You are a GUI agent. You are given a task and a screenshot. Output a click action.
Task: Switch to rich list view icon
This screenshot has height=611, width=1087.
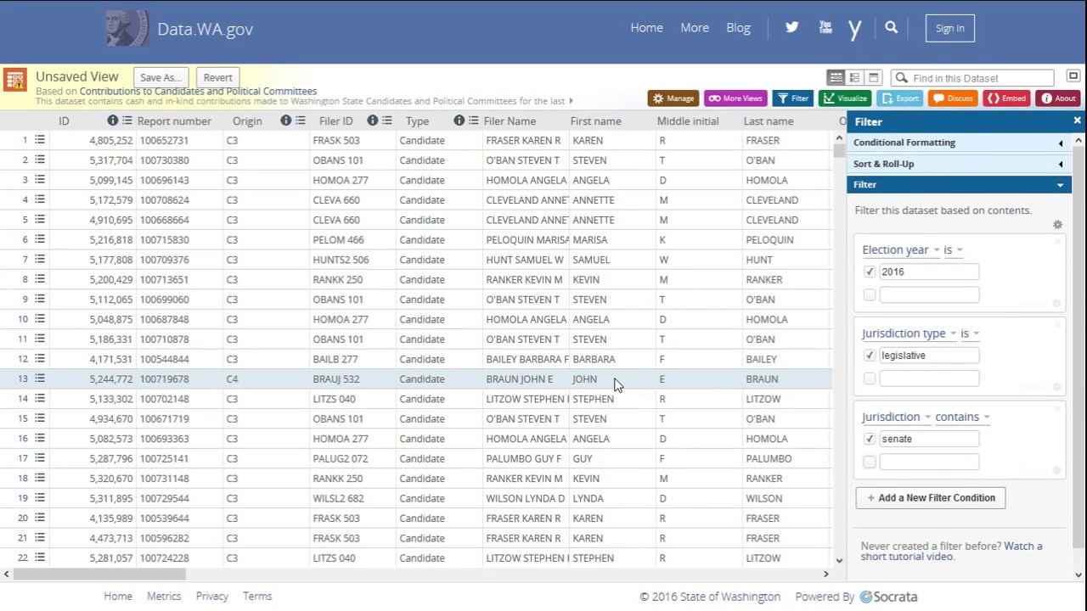(x=854, y=77)
